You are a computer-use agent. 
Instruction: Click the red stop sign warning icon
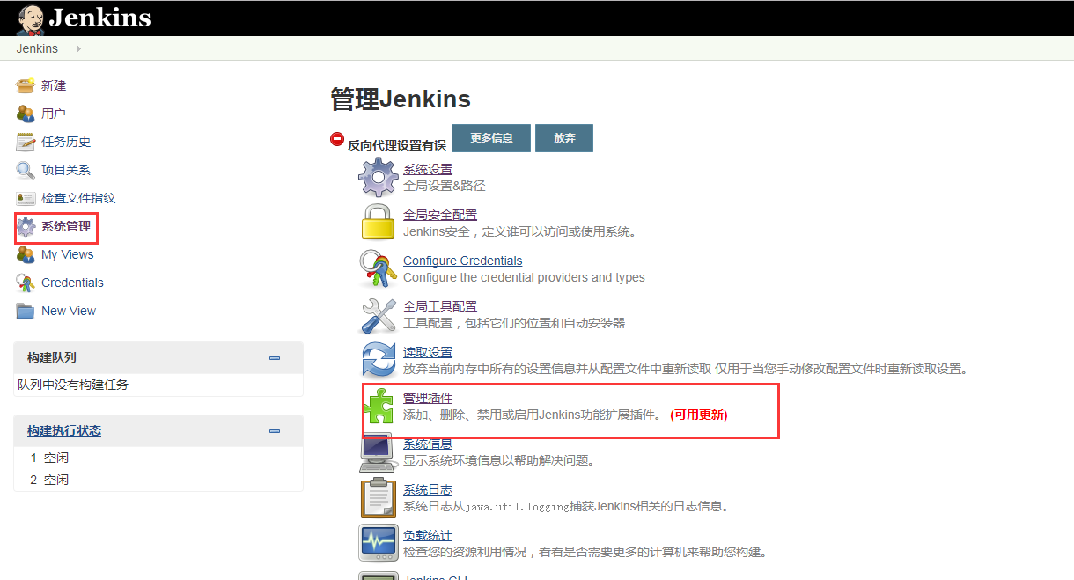pyautogui.click(x=335, y=138)
